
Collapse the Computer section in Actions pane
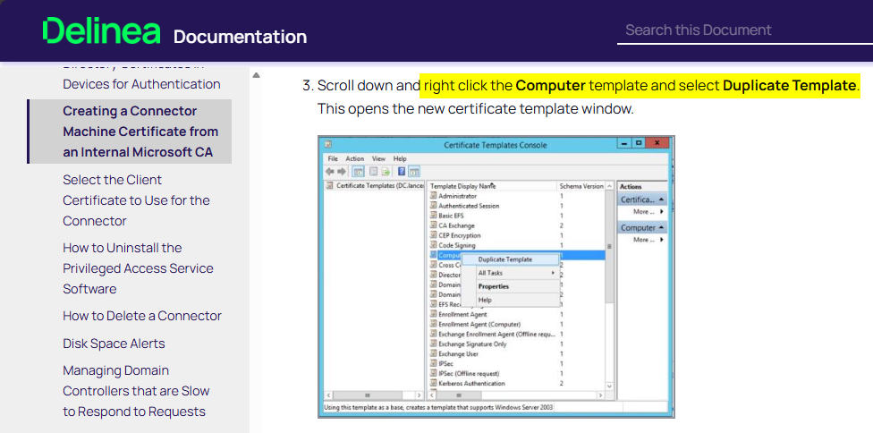pyautogui.click(x=661, y=228)
